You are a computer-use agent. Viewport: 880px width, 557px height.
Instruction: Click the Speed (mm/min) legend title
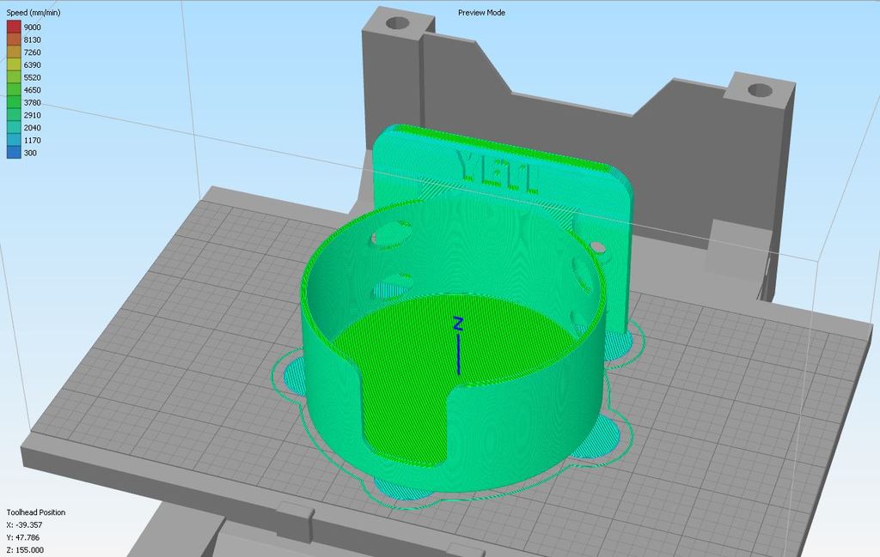32,13
